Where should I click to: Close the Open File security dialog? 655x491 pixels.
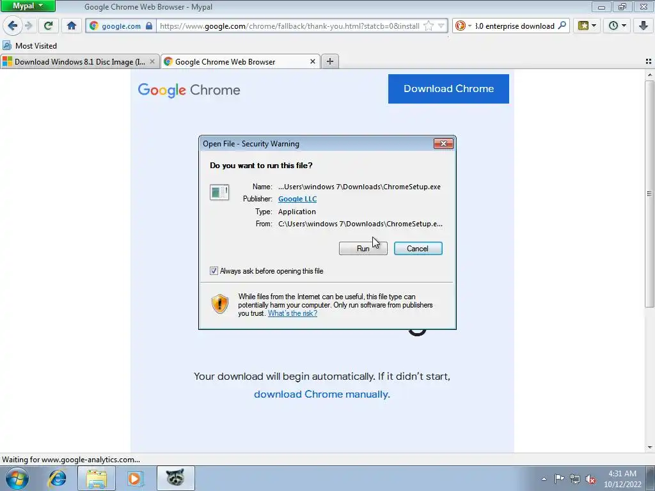point(443,144)
